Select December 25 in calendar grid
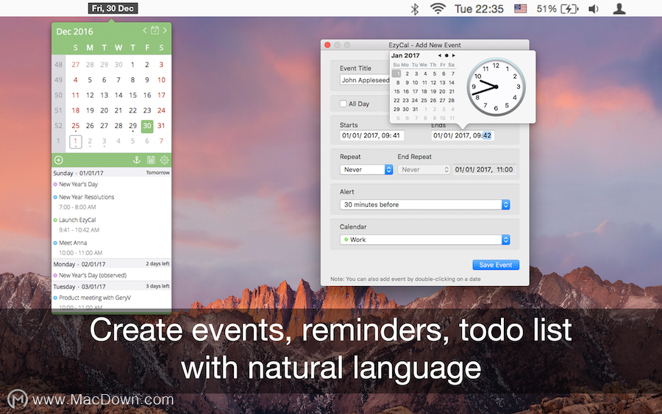 76,126
